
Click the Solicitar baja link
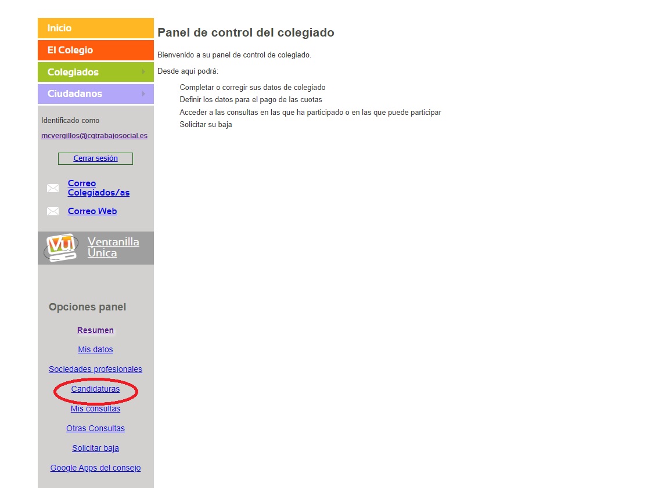pos(95,448)
